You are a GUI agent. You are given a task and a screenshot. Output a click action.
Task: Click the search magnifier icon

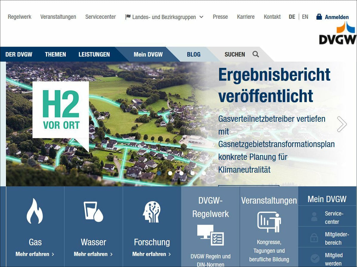256,54
